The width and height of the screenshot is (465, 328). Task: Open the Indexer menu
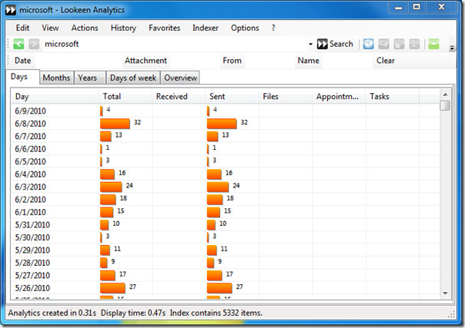[x=206, y=28]
